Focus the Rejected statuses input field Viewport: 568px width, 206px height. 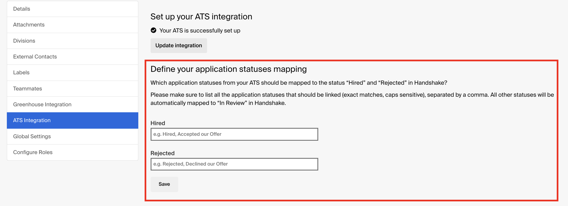pos(234,164)
